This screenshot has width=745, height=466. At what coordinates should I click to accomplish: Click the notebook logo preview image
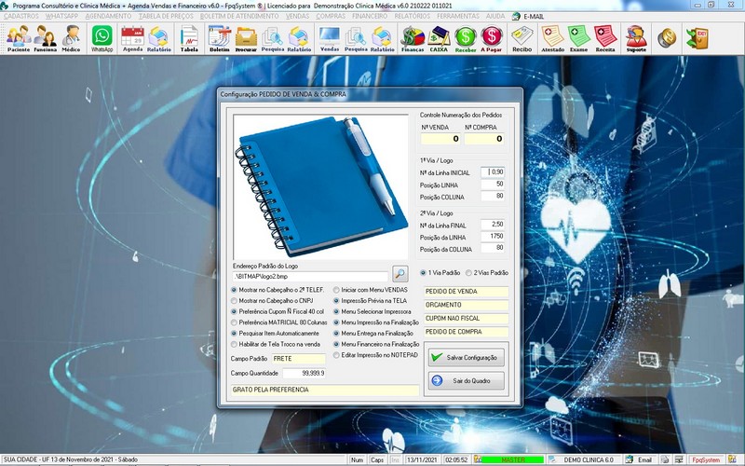320,187
